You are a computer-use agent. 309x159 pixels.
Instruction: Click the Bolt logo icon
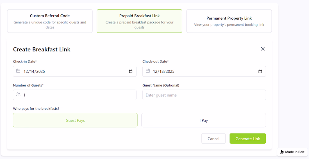282,152
